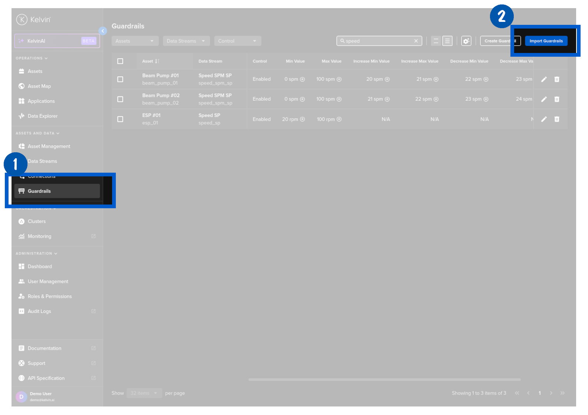Click the edit pencil for Beam Pump #01

[x=544, y=79]
